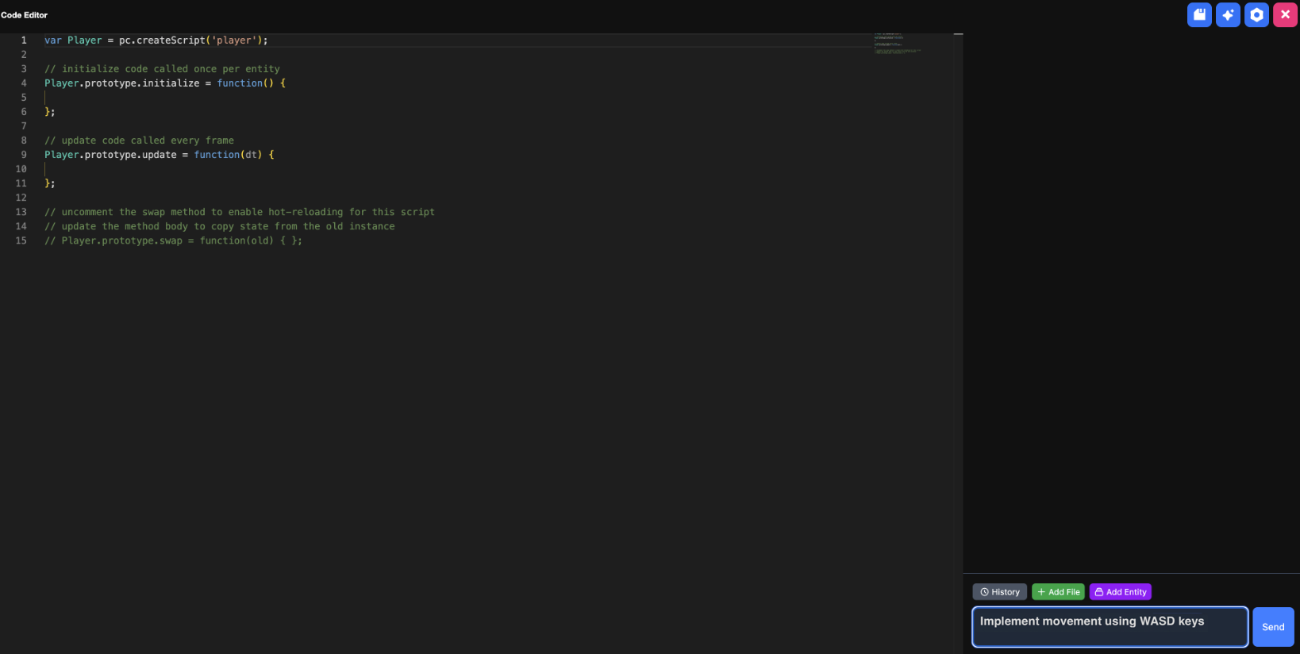
Task: Click the commented Player.prototype.swap line
Action: point(173,240)
